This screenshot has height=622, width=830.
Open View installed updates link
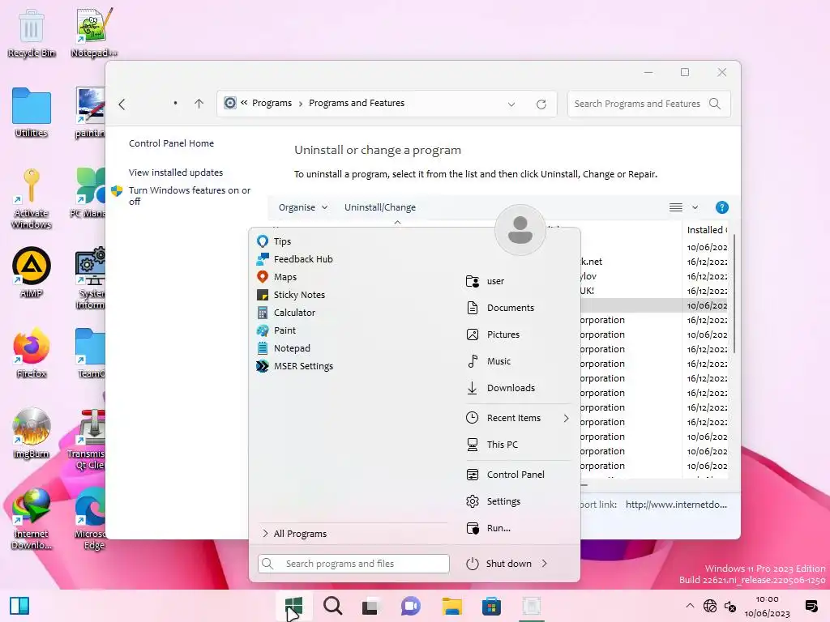click(176, 173)
